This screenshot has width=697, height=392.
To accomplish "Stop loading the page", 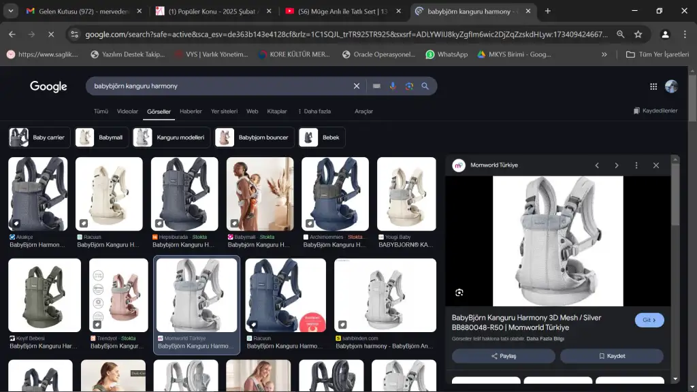I will pyautogui.click(x=51, y=34).
